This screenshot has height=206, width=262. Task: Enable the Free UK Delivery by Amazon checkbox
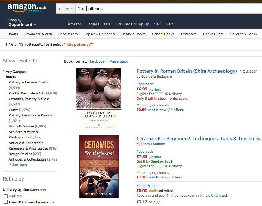6,202
